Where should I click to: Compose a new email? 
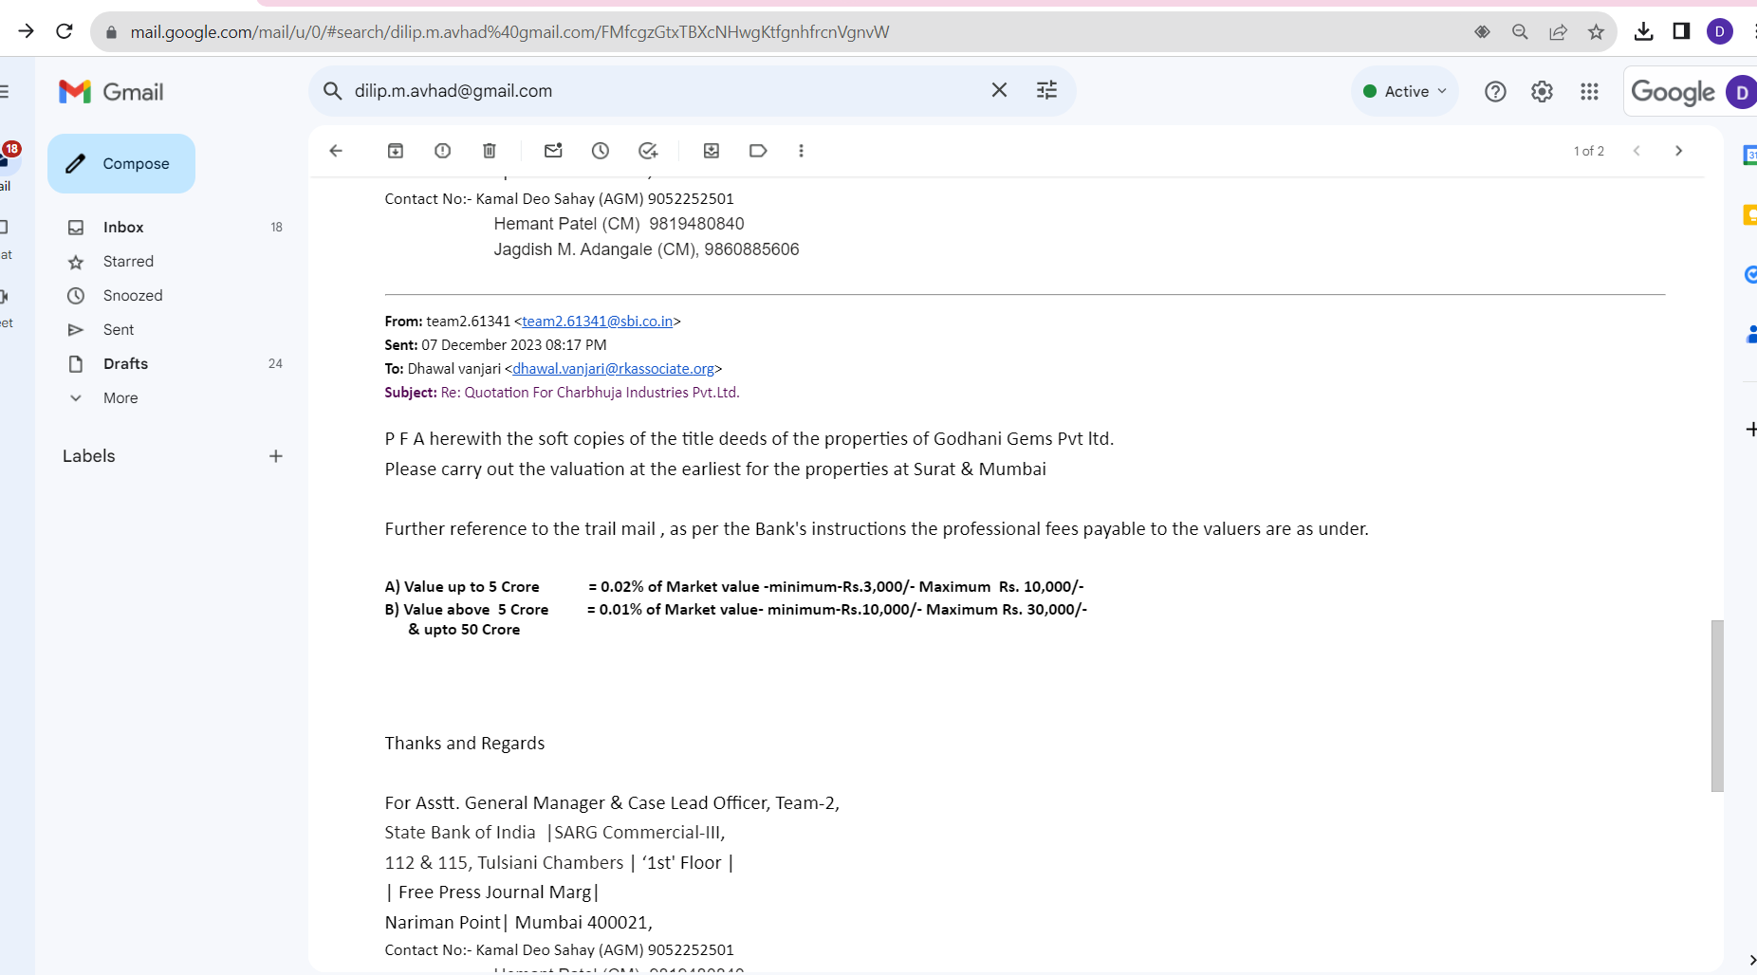tap(121, 163)
